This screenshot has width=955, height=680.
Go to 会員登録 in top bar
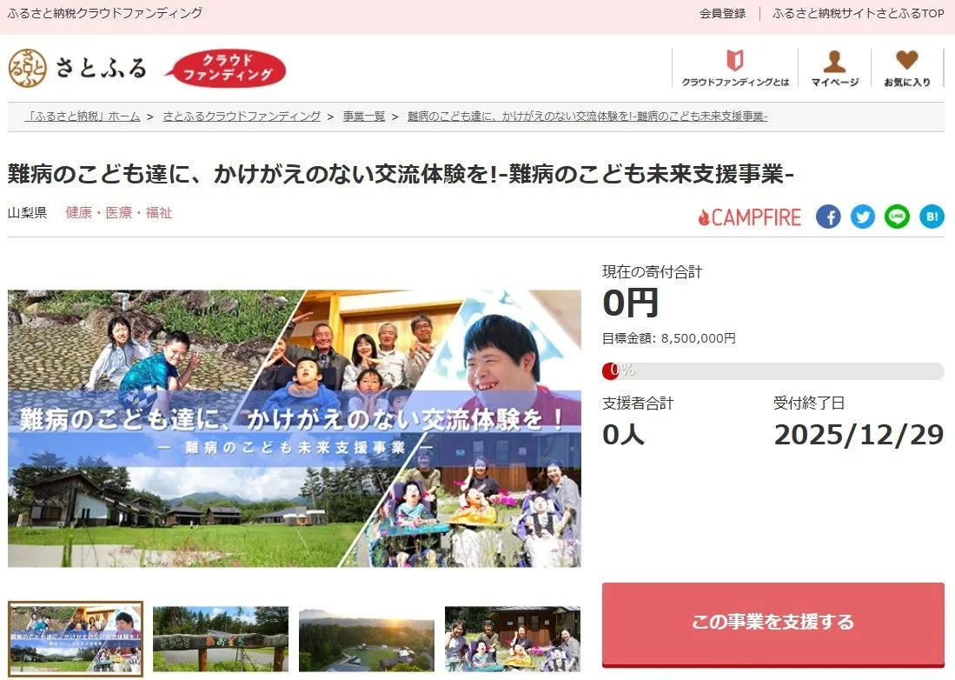click(722, 14)
